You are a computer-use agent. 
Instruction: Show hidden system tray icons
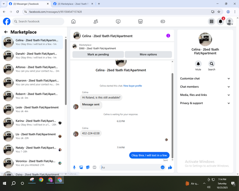pyautogui.click(x=204, y=183)
